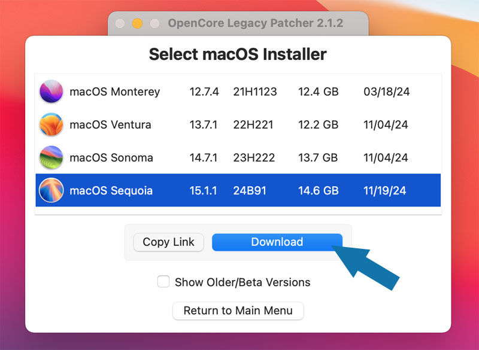Click build number 21H1123

pos(255,92)
